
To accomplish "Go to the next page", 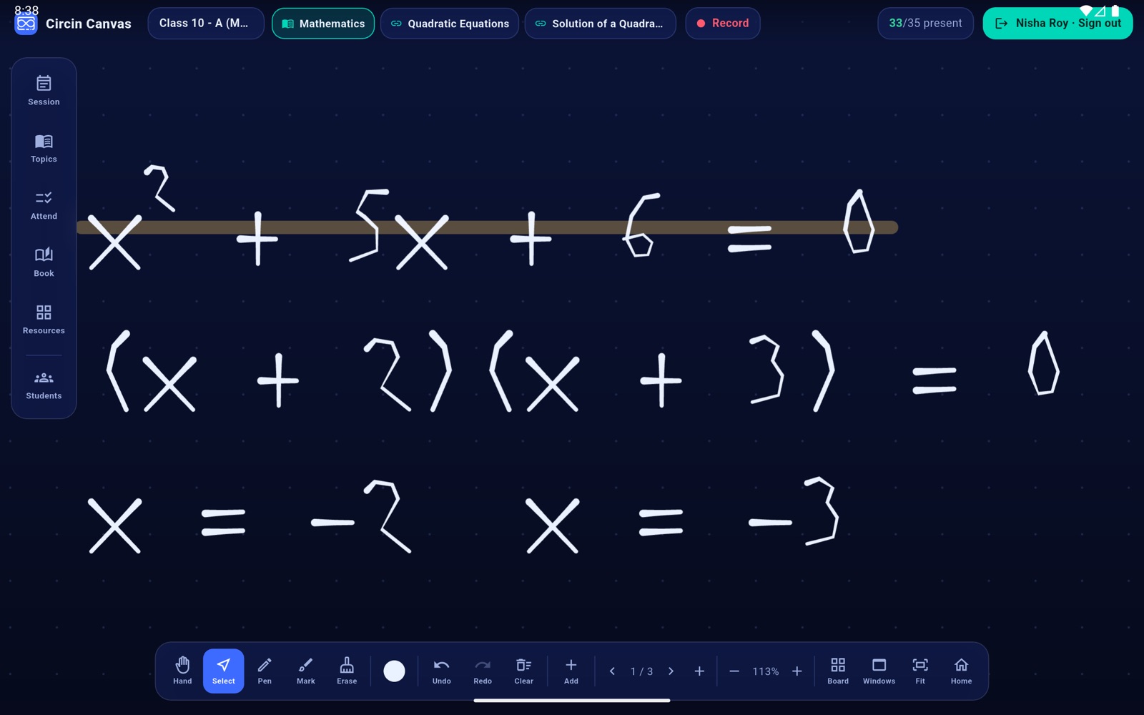I will point(671,671).
